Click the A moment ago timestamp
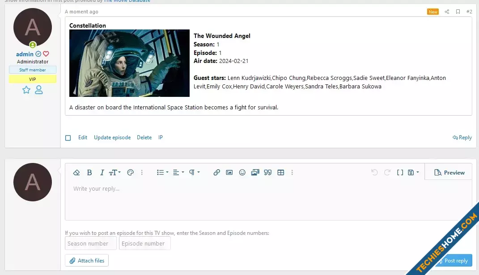479x275 pixels. click(x=81, y=12)
